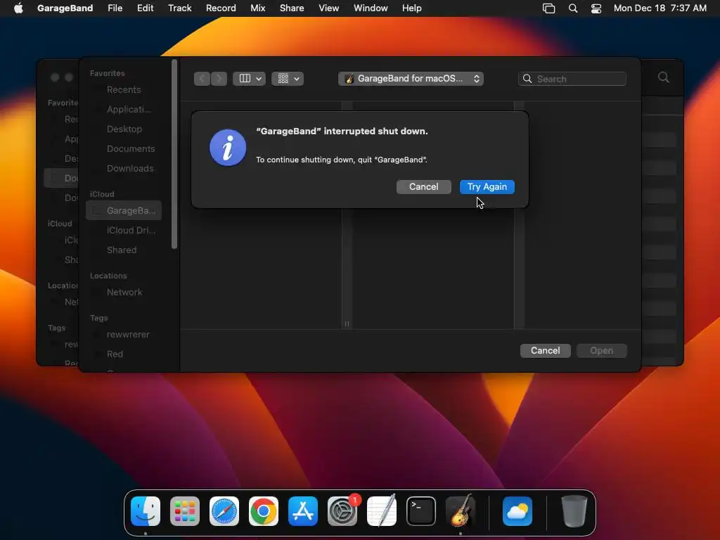Open the Trash from the Dock
720x540 pixels.
pos(574,511)
